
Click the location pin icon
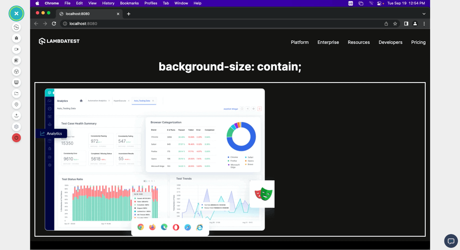(16, 105)
